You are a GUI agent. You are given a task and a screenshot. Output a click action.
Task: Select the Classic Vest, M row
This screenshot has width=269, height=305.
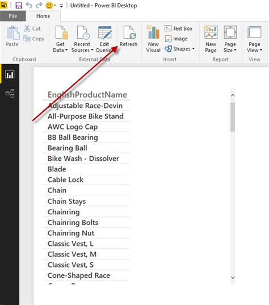[x=86, y=254]
